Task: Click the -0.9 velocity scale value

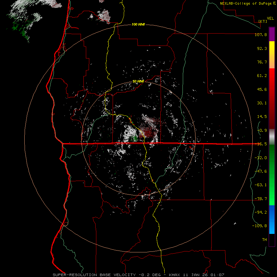Action: (x=262, y=130)
